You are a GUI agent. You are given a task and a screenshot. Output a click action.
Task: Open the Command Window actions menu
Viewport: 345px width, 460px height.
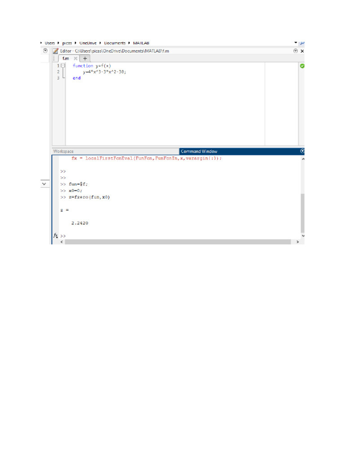pos(302,151)
